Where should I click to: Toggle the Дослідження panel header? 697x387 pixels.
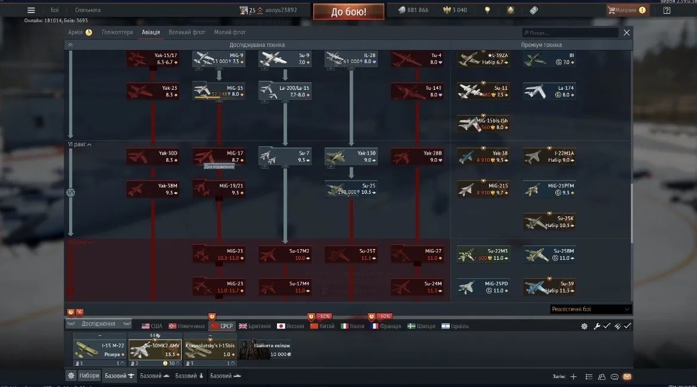(x=99, y=323)
